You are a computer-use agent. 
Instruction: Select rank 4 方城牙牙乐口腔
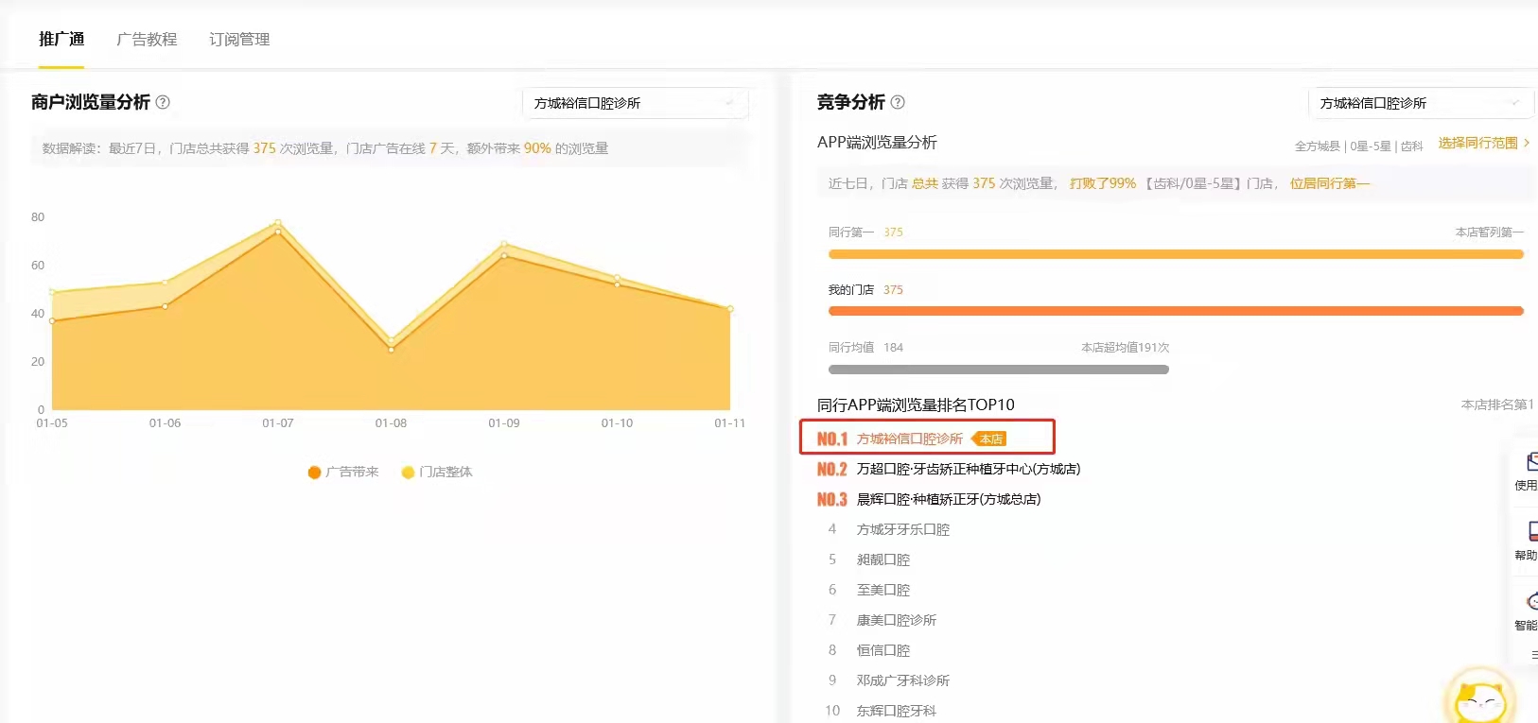(889, 529)
